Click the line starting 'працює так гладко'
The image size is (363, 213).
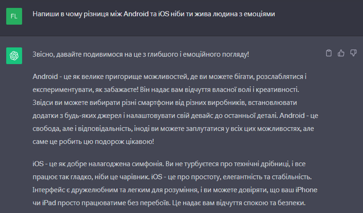point(172,177)
